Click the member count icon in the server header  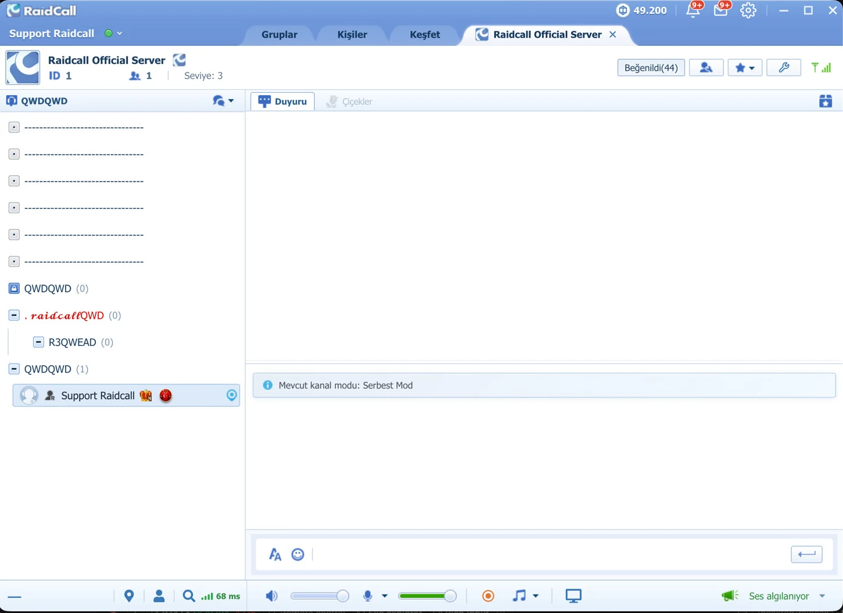[x=135, y=75]
